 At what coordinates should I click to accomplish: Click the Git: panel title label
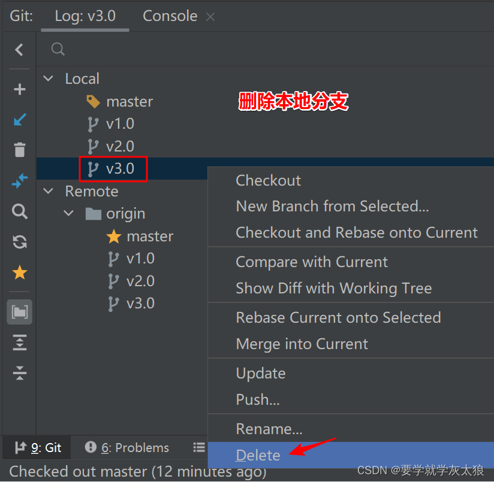(x=21, y=16)
